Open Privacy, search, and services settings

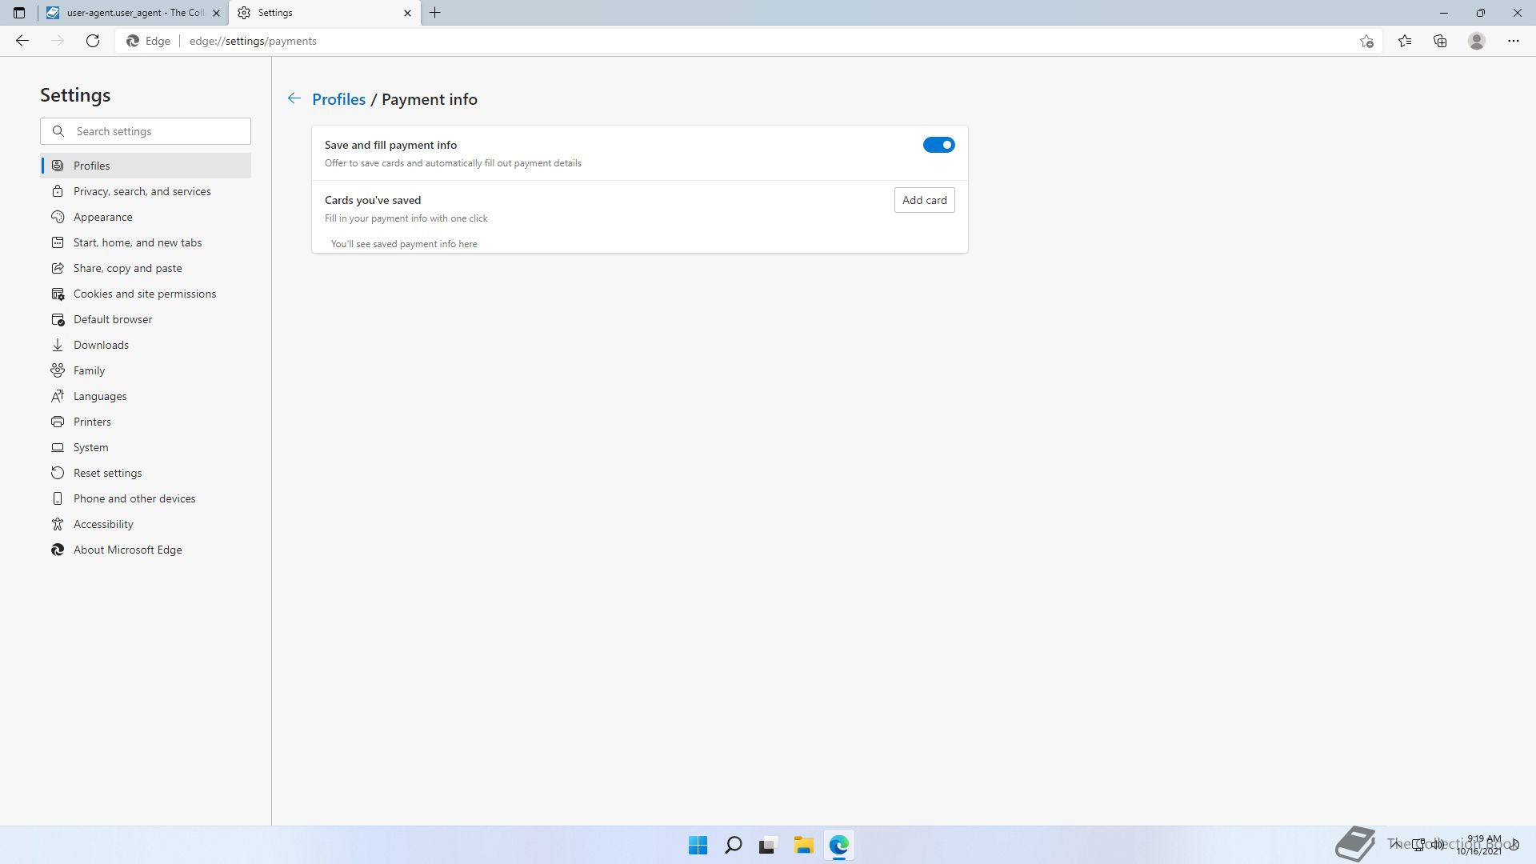(x=146, y=191)
